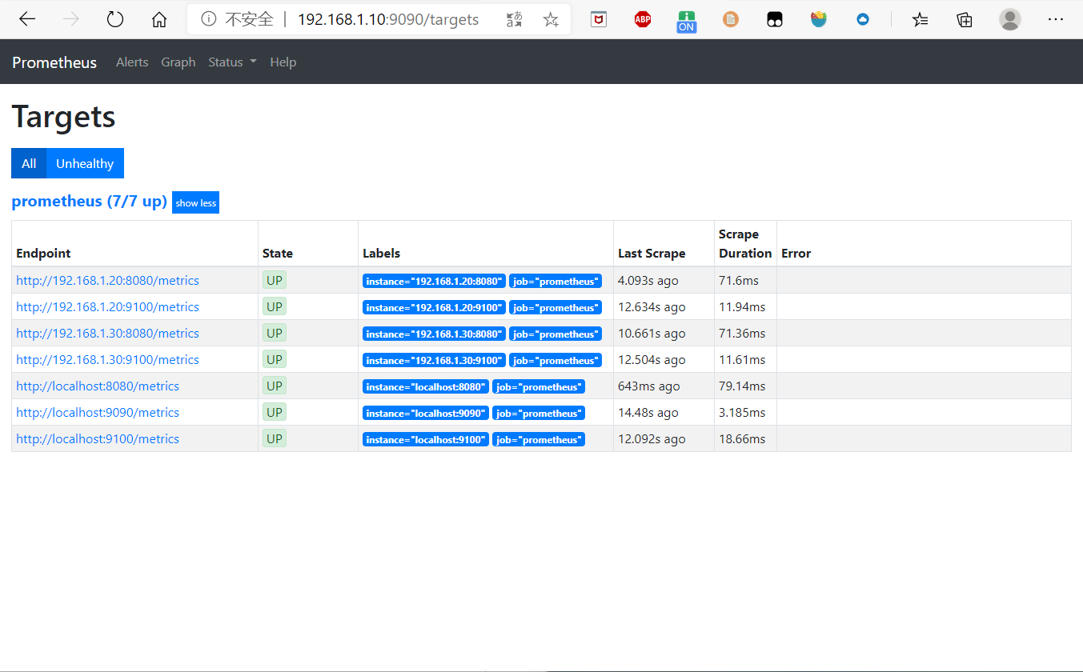Open the 192.168.1.20:9100 metrics endpoint
The height and width of the screenshot is (672, 1083).
coord(107,306)
